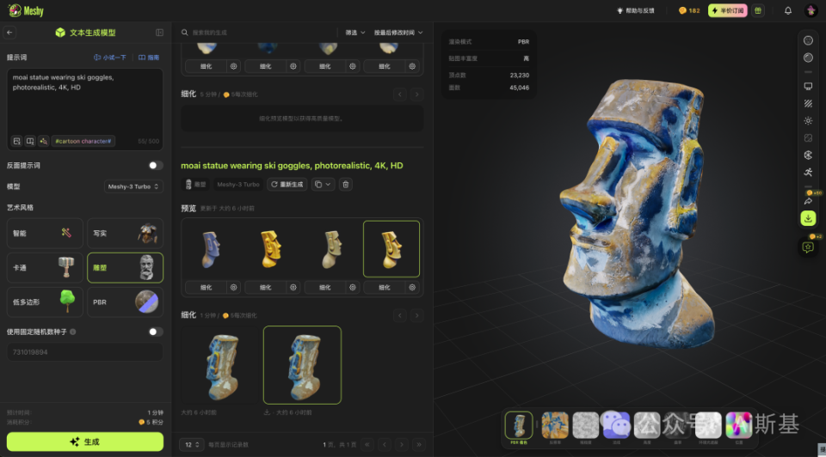The width and height of the screenshot is (826, 457).
Task: Click the magic prompt search icon
Action: [43, 141]
